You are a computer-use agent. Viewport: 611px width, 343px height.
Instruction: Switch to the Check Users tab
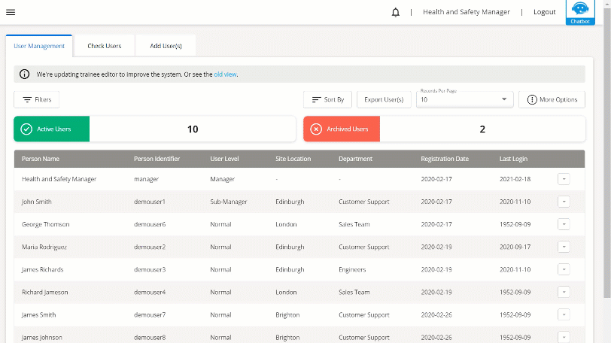click(104, 46)
